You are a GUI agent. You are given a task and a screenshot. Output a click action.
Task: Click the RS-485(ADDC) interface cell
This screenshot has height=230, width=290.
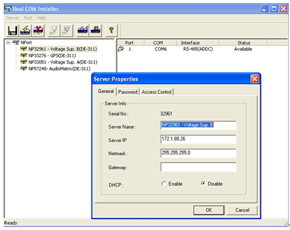pos(198,49)
